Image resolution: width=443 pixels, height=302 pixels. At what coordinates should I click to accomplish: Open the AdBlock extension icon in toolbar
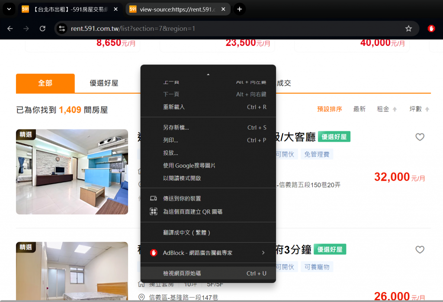tap(431, 29)
